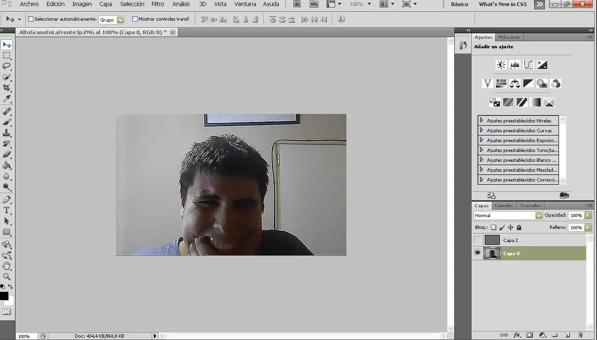
Task: Add a Photo Filter adjustment
Action: pyautogui.click(x=542, y=83)
